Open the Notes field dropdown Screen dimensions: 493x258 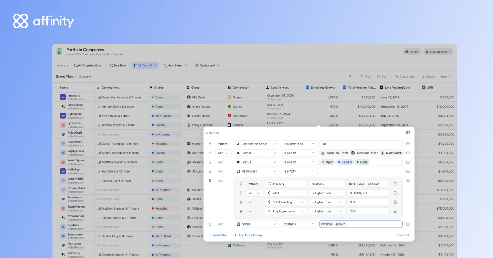[x=256, y=224]
